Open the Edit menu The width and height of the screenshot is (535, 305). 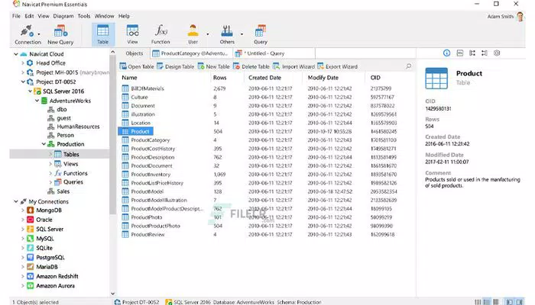pos(29,16)
